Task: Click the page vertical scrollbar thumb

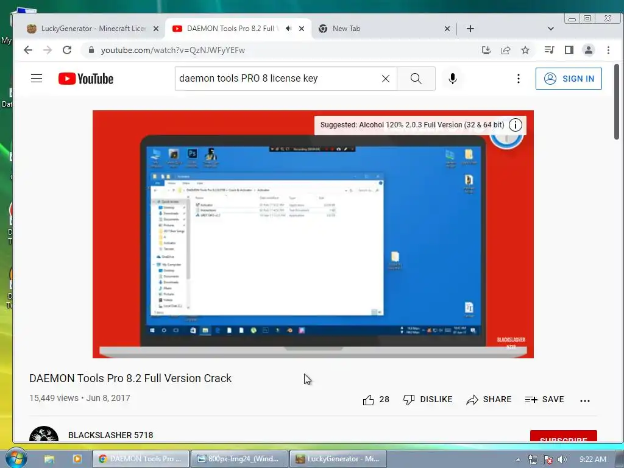Action: coord(617,102)
